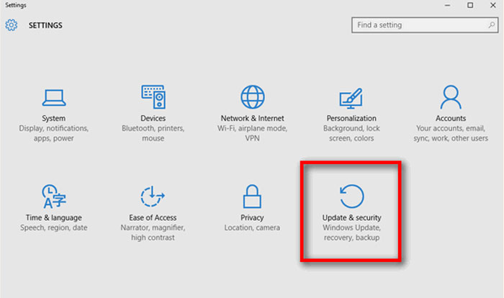Click the Network & Internet globe icon
The height and width of the screenshot is (298, 504).
click(x=252, y=96)
